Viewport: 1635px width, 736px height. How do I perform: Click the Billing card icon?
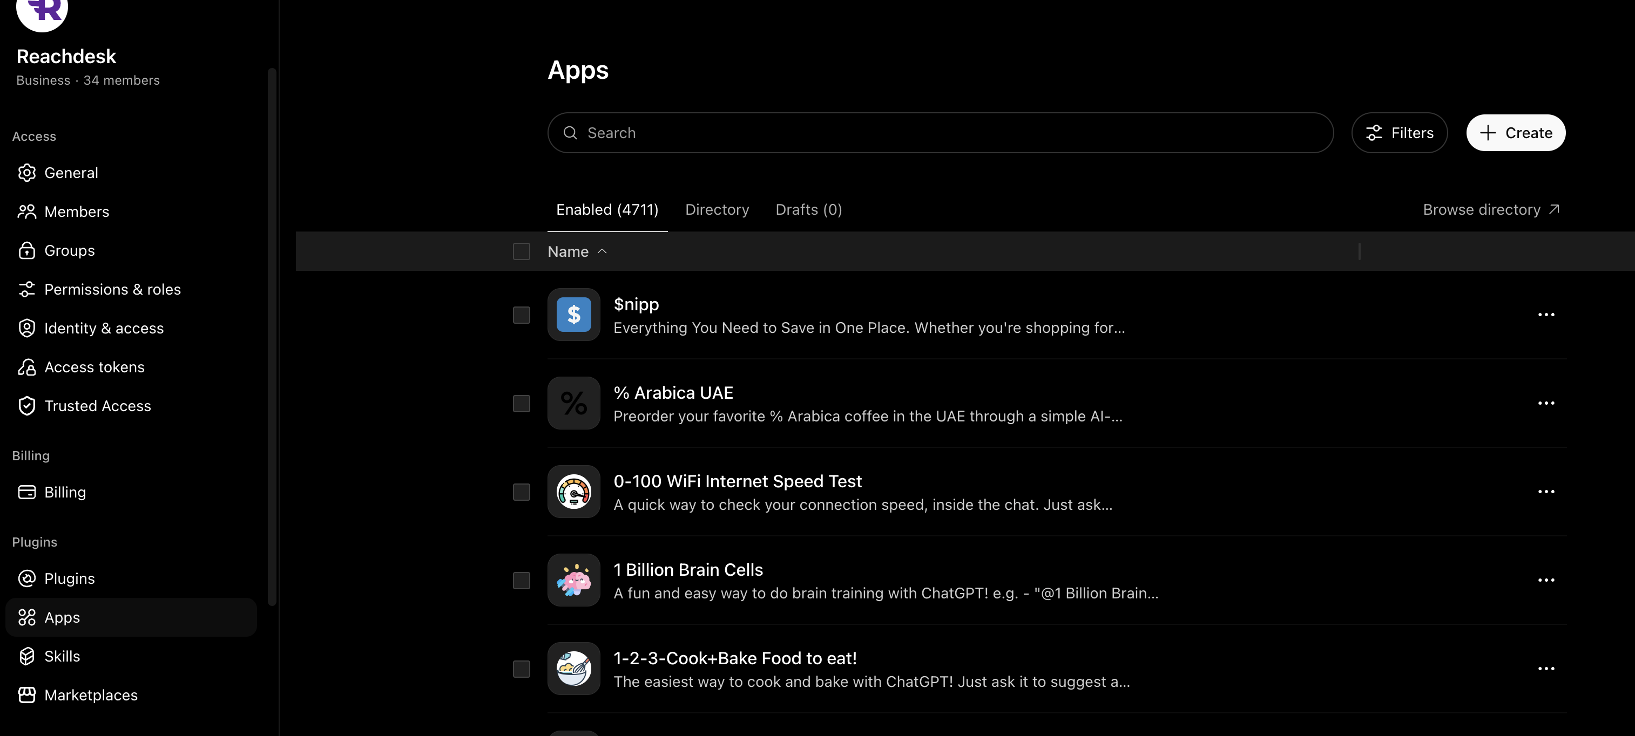[x=26, y=492]
